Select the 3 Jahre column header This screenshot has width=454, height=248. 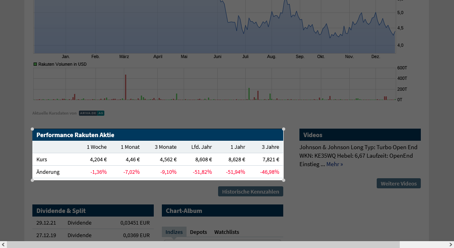(270, 147)
